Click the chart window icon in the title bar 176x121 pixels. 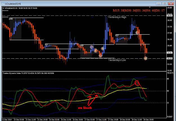tap(3, 4)
